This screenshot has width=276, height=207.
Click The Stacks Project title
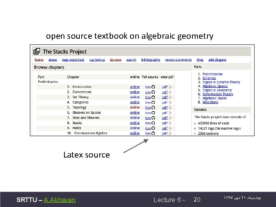(x=65, y=52)
